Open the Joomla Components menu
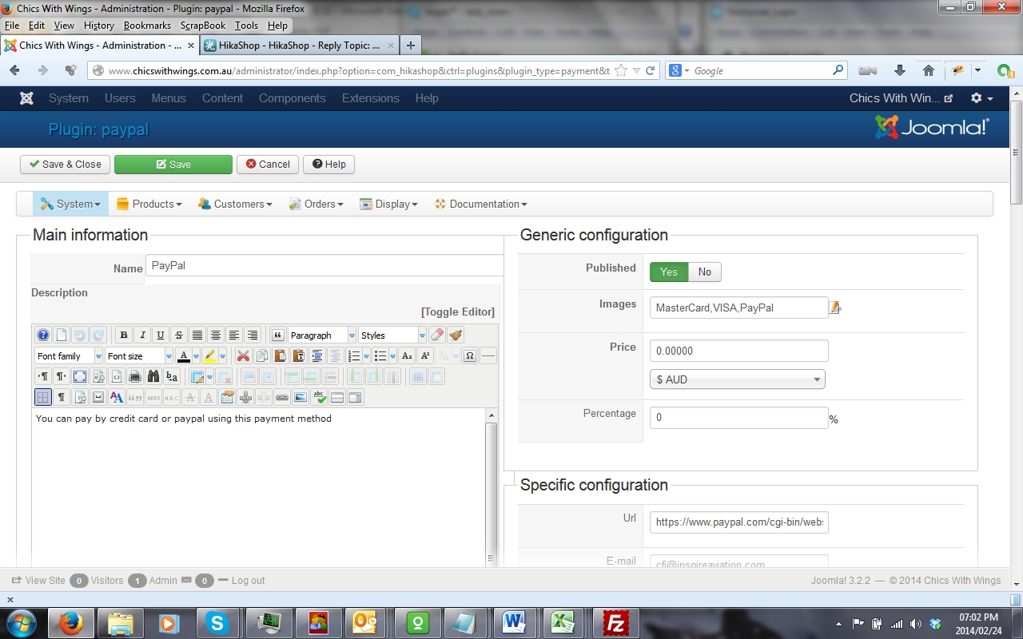 click(x=293, y=98)
